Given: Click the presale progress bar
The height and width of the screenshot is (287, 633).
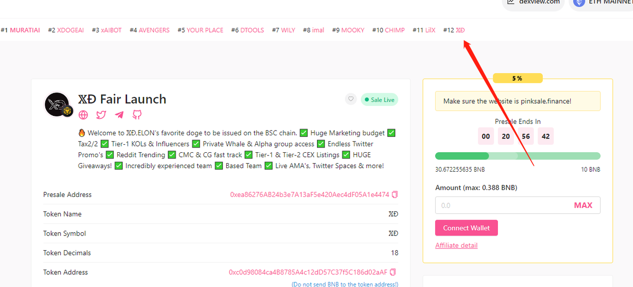Looking at the screenshot, I should (x=517, y=156).
